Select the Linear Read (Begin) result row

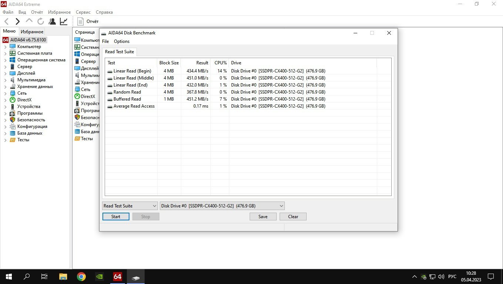[248, 71]
